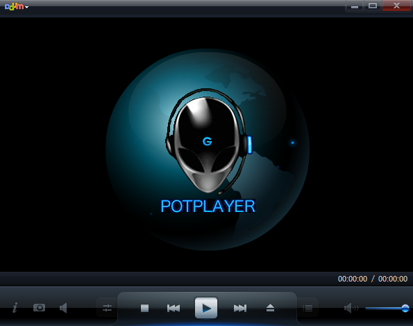413x326 pixels.
Task: Maximize the PotPlayer window
Action: [x=373, y=6]
